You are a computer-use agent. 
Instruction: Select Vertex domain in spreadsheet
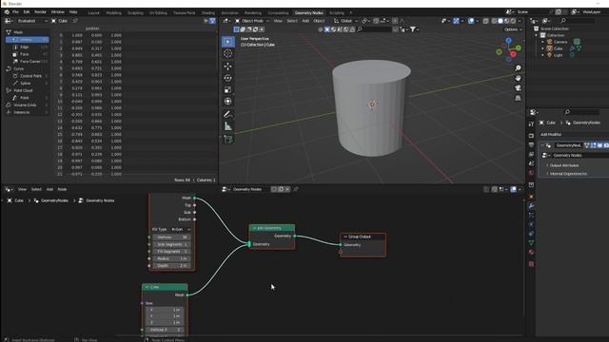28,40
